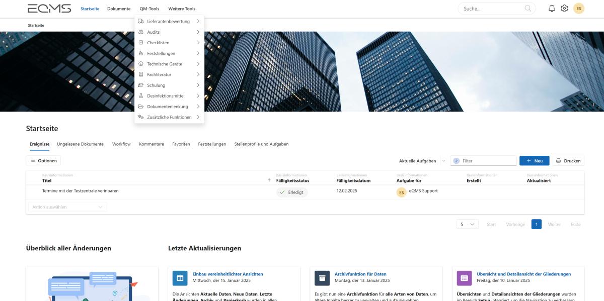Screen dimensions: 604x301
Task: Open Einbau vereinheitlichter Ansichten link
Action: pyautogui.click(x=228, y=274)
